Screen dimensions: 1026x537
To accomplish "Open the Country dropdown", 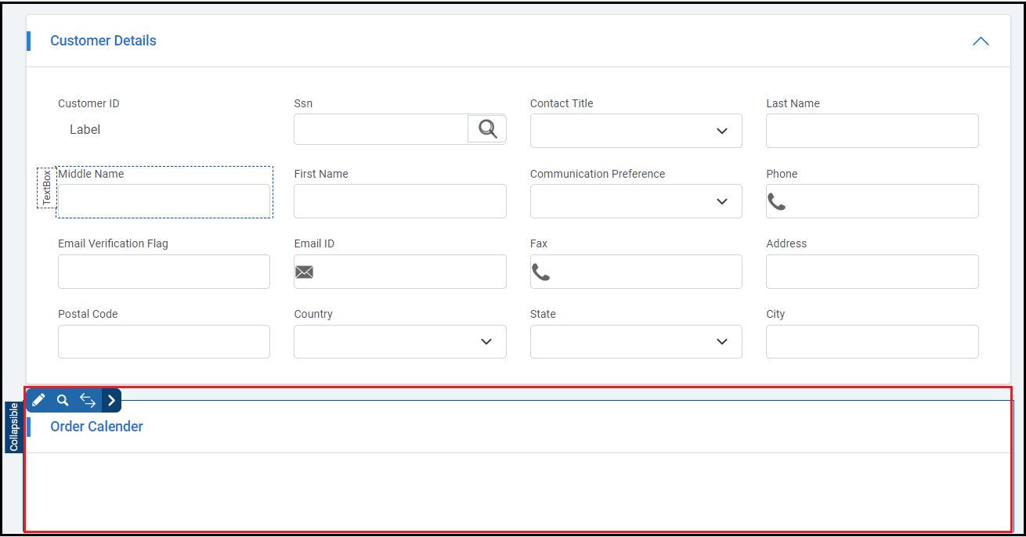I will [x=486, y=341].
